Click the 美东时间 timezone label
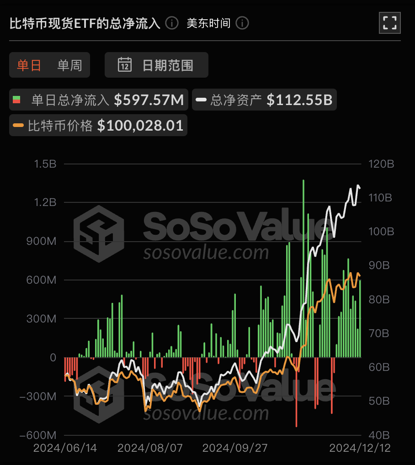This screenshot has width=415, height=465. (208, 23)
